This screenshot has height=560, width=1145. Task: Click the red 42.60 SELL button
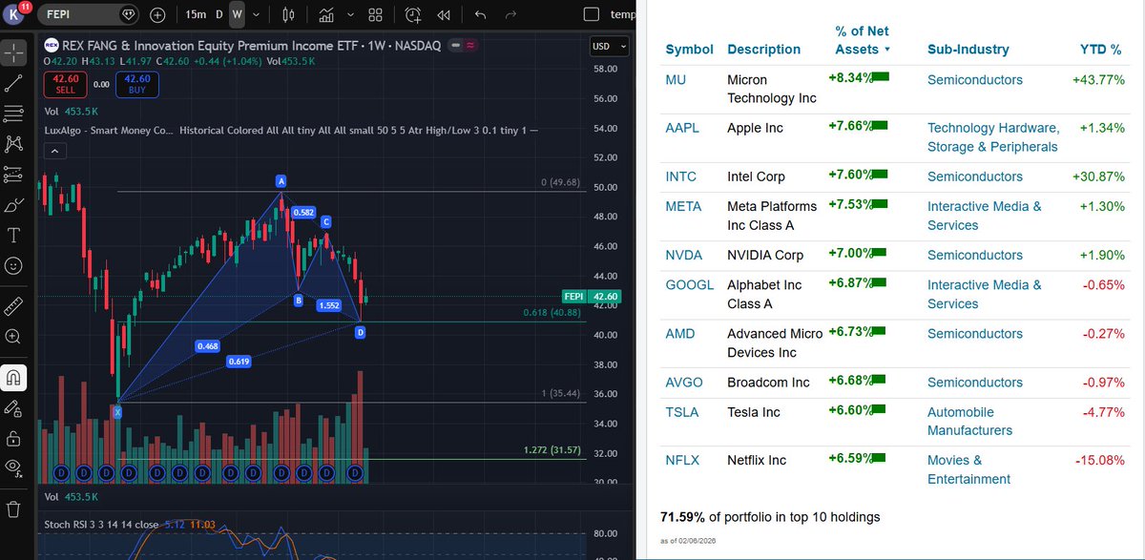(66, 84)
